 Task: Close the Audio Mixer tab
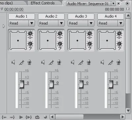[x=118, y=4]
